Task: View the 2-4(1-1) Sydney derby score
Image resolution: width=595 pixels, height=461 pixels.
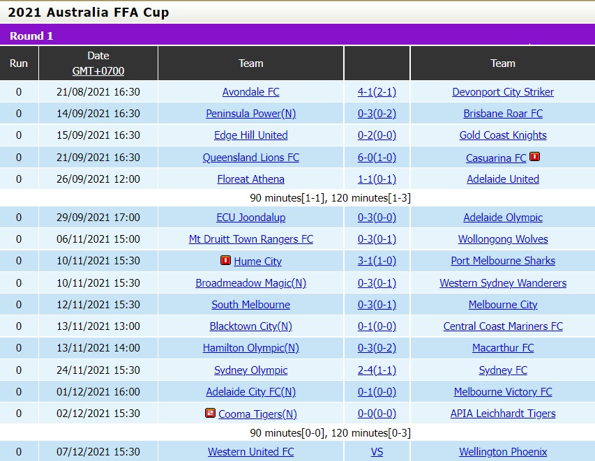Action: click(376, 370)
